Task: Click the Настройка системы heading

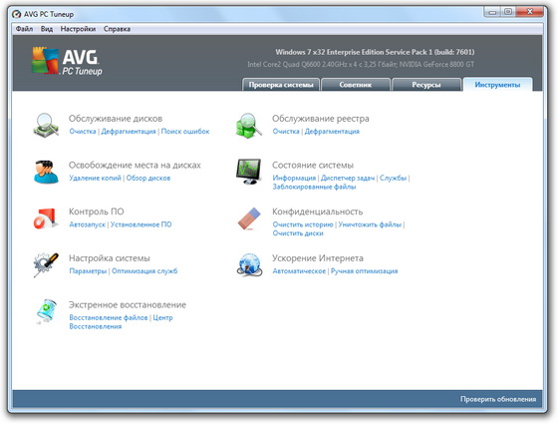Action: (x=110, y=258)
